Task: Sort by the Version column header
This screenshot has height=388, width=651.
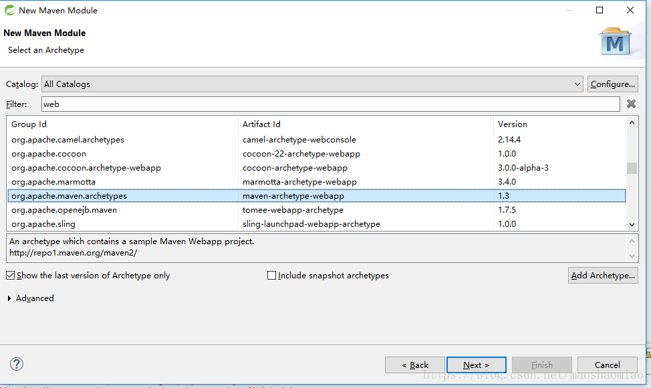Action: 559,124
